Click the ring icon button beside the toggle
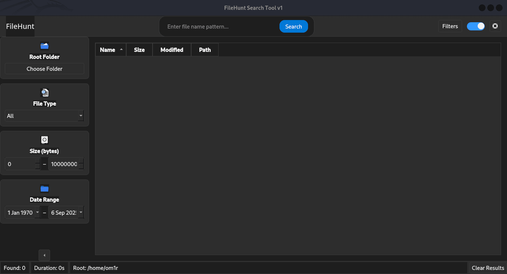Screen dimensions: 507x274 click(495, 26)
